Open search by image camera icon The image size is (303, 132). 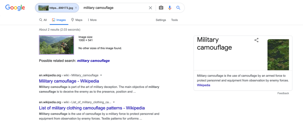[x=161, y=8]
